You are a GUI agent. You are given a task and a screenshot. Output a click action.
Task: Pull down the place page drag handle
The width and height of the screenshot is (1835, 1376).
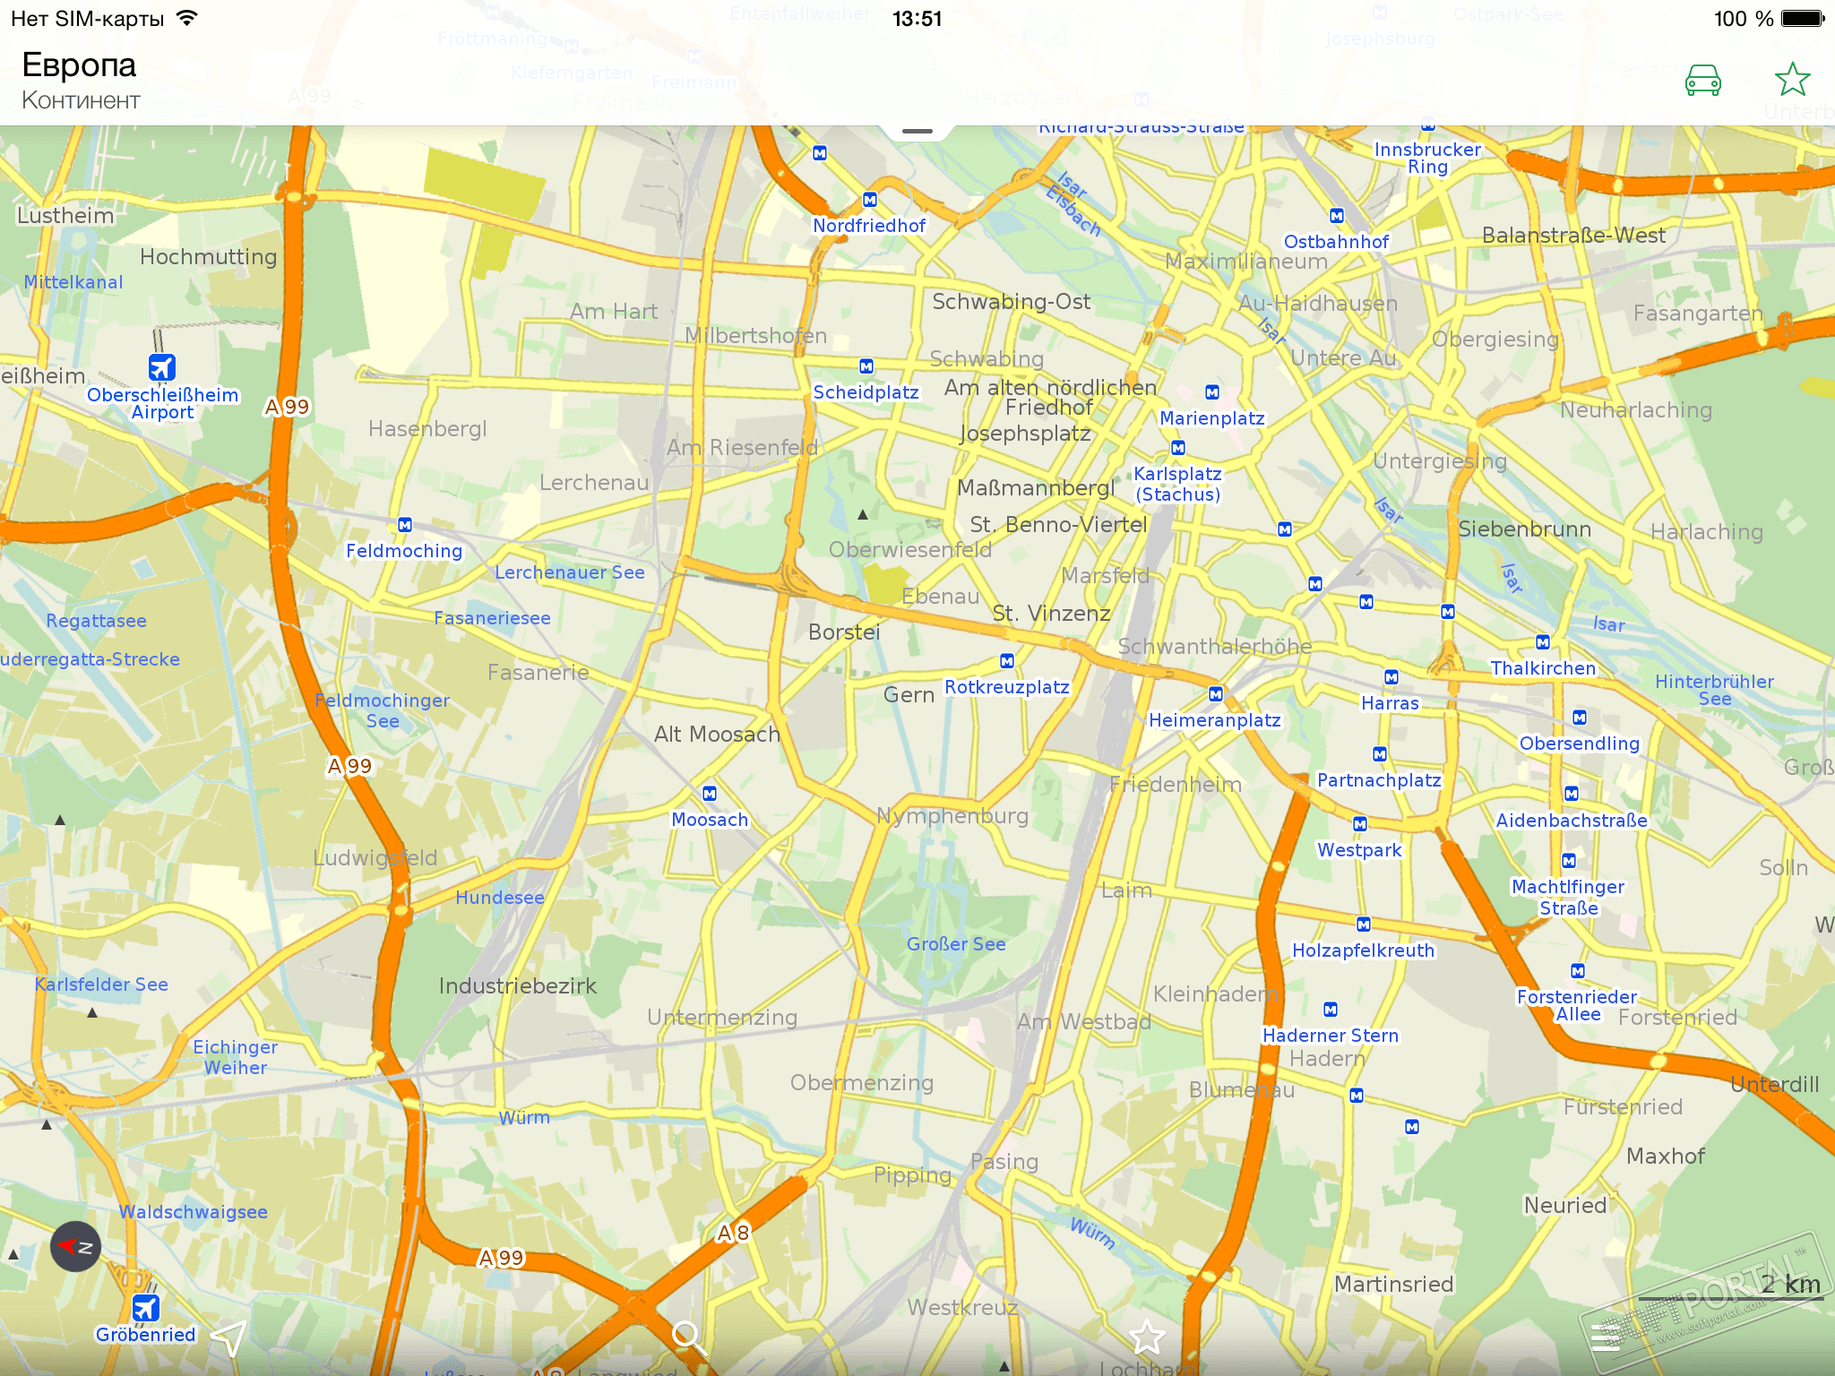click(917, 132)
